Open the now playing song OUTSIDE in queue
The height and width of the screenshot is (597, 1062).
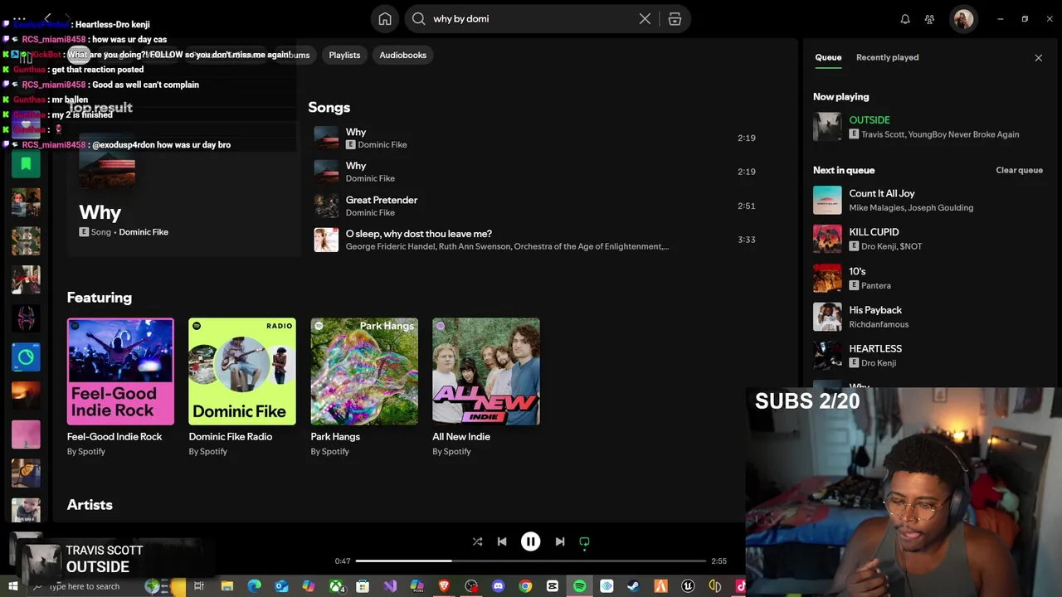coord(870,120)
